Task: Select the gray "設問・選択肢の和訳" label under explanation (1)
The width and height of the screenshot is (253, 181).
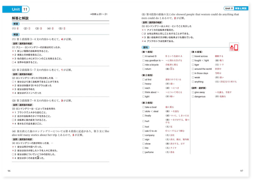Action: click(x=23, y=44)
